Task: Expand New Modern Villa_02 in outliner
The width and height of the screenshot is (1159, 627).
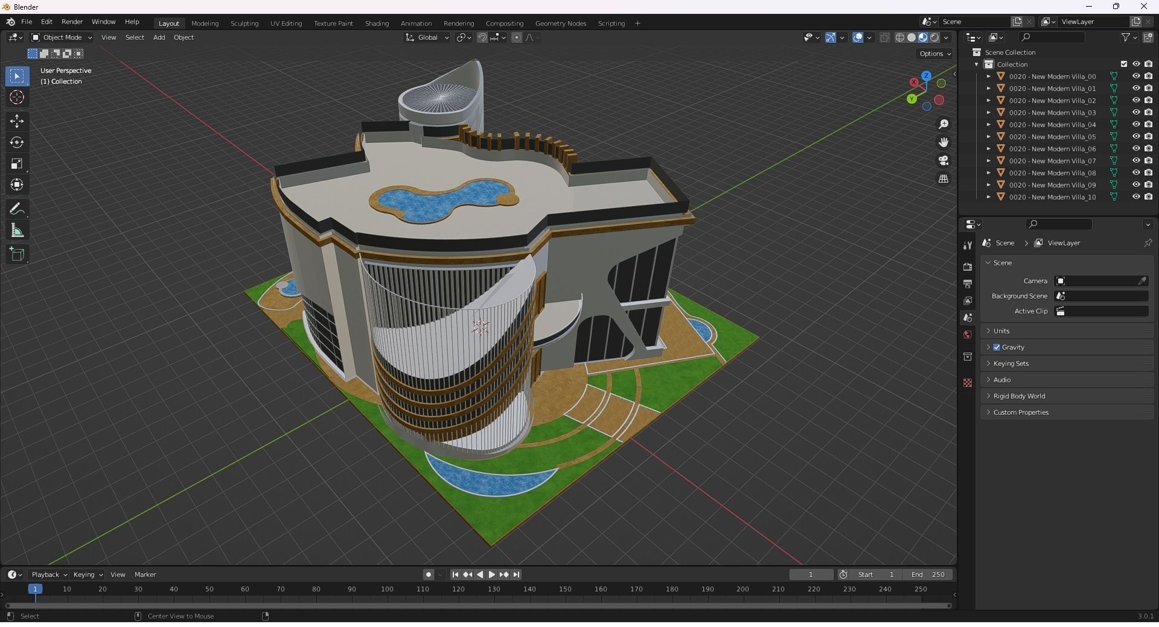Action: (x=988, y=101)
